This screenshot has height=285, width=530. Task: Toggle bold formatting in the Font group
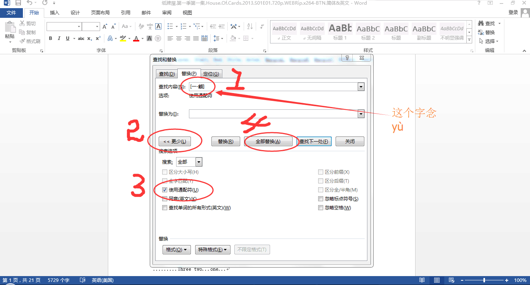[50, 38]
